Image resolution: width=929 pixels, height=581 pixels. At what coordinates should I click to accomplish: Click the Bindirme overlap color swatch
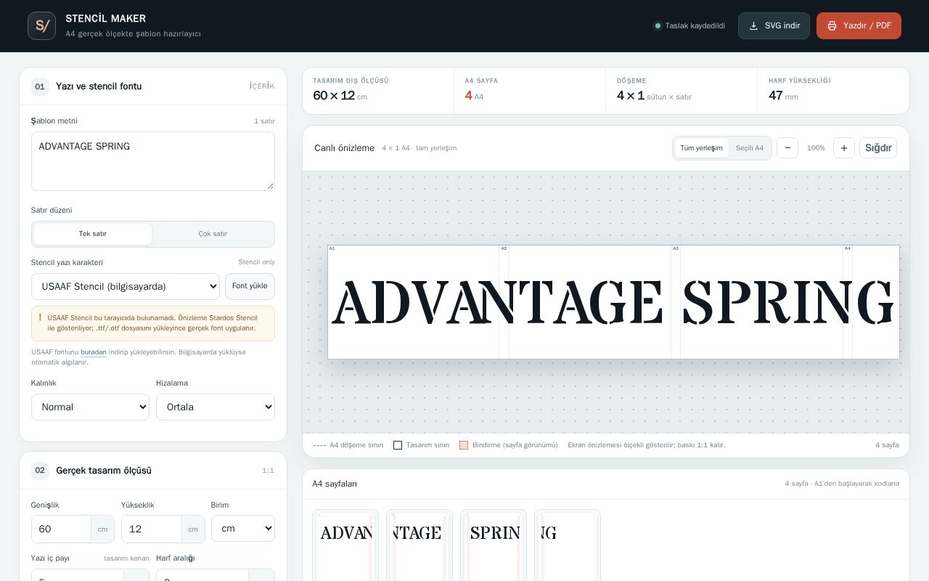coord(464,445)
